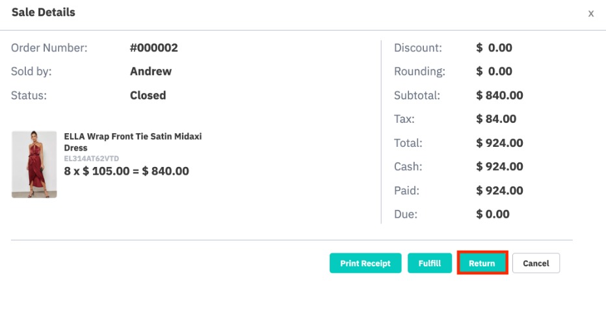Click the Subtotal value $840.00
This screenshot has height=319, width=606.
[499, 95]
